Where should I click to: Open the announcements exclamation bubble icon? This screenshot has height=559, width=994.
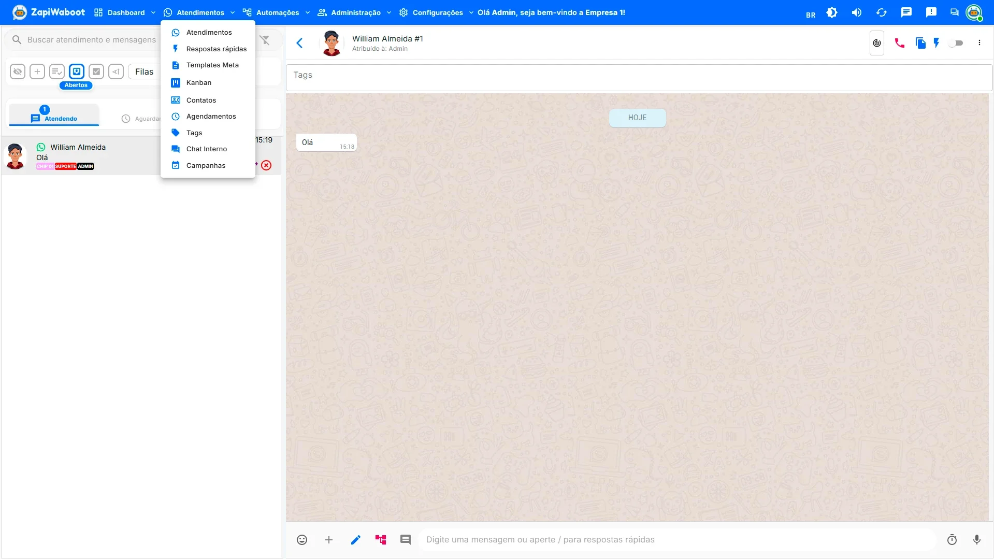931,12
